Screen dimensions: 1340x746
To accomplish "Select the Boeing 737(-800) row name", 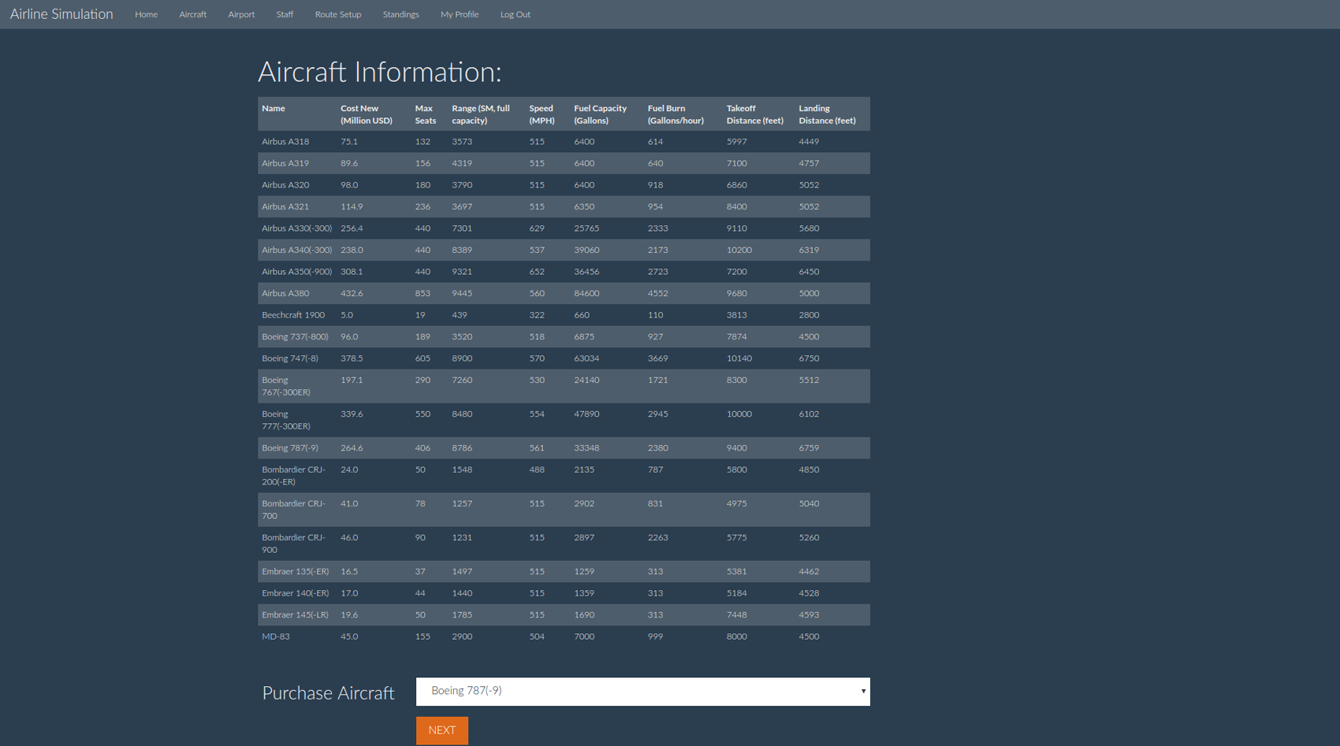I will click(x=296, y=336).
